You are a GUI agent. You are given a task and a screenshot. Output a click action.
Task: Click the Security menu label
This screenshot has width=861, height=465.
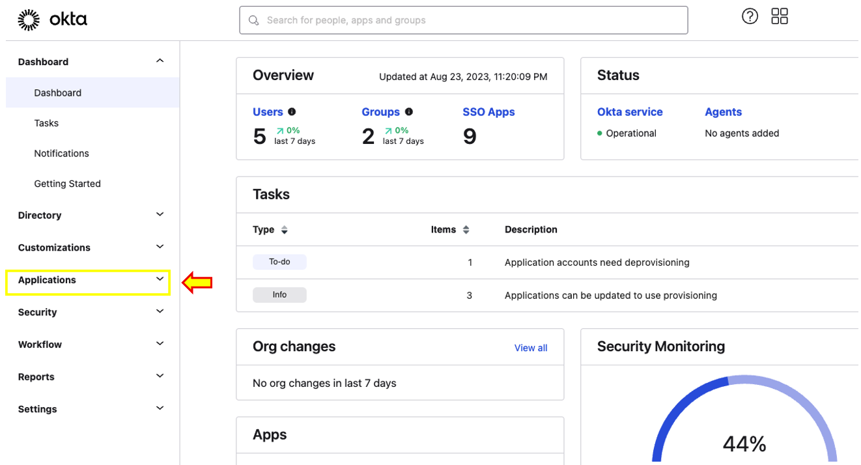click(x=37, y=312)
